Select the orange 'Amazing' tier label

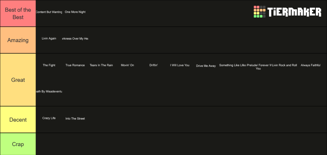click(x=18, y=40)
